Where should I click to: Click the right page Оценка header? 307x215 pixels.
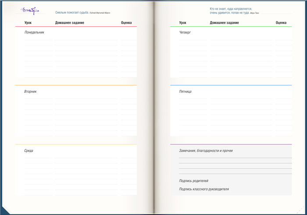point(281,23)
